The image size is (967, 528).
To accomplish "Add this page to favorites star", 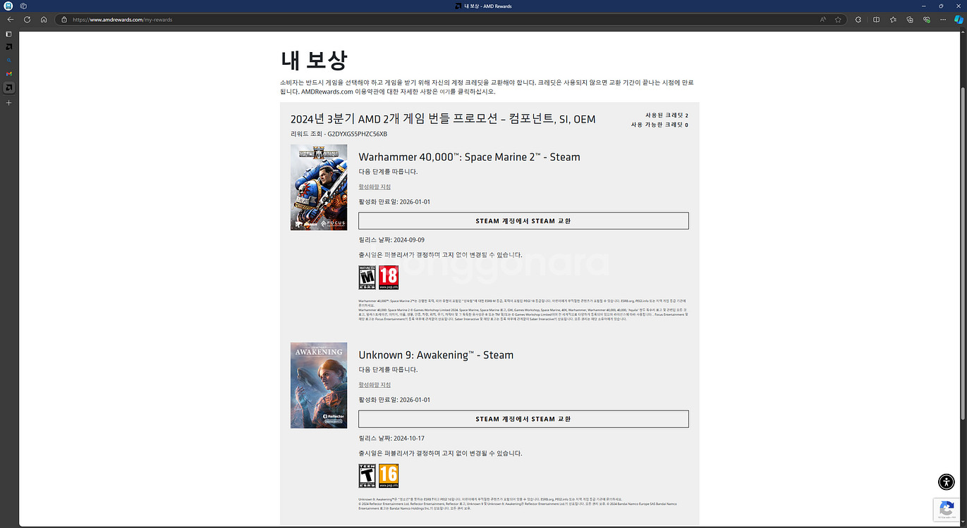I will click(x=838, y=20).
